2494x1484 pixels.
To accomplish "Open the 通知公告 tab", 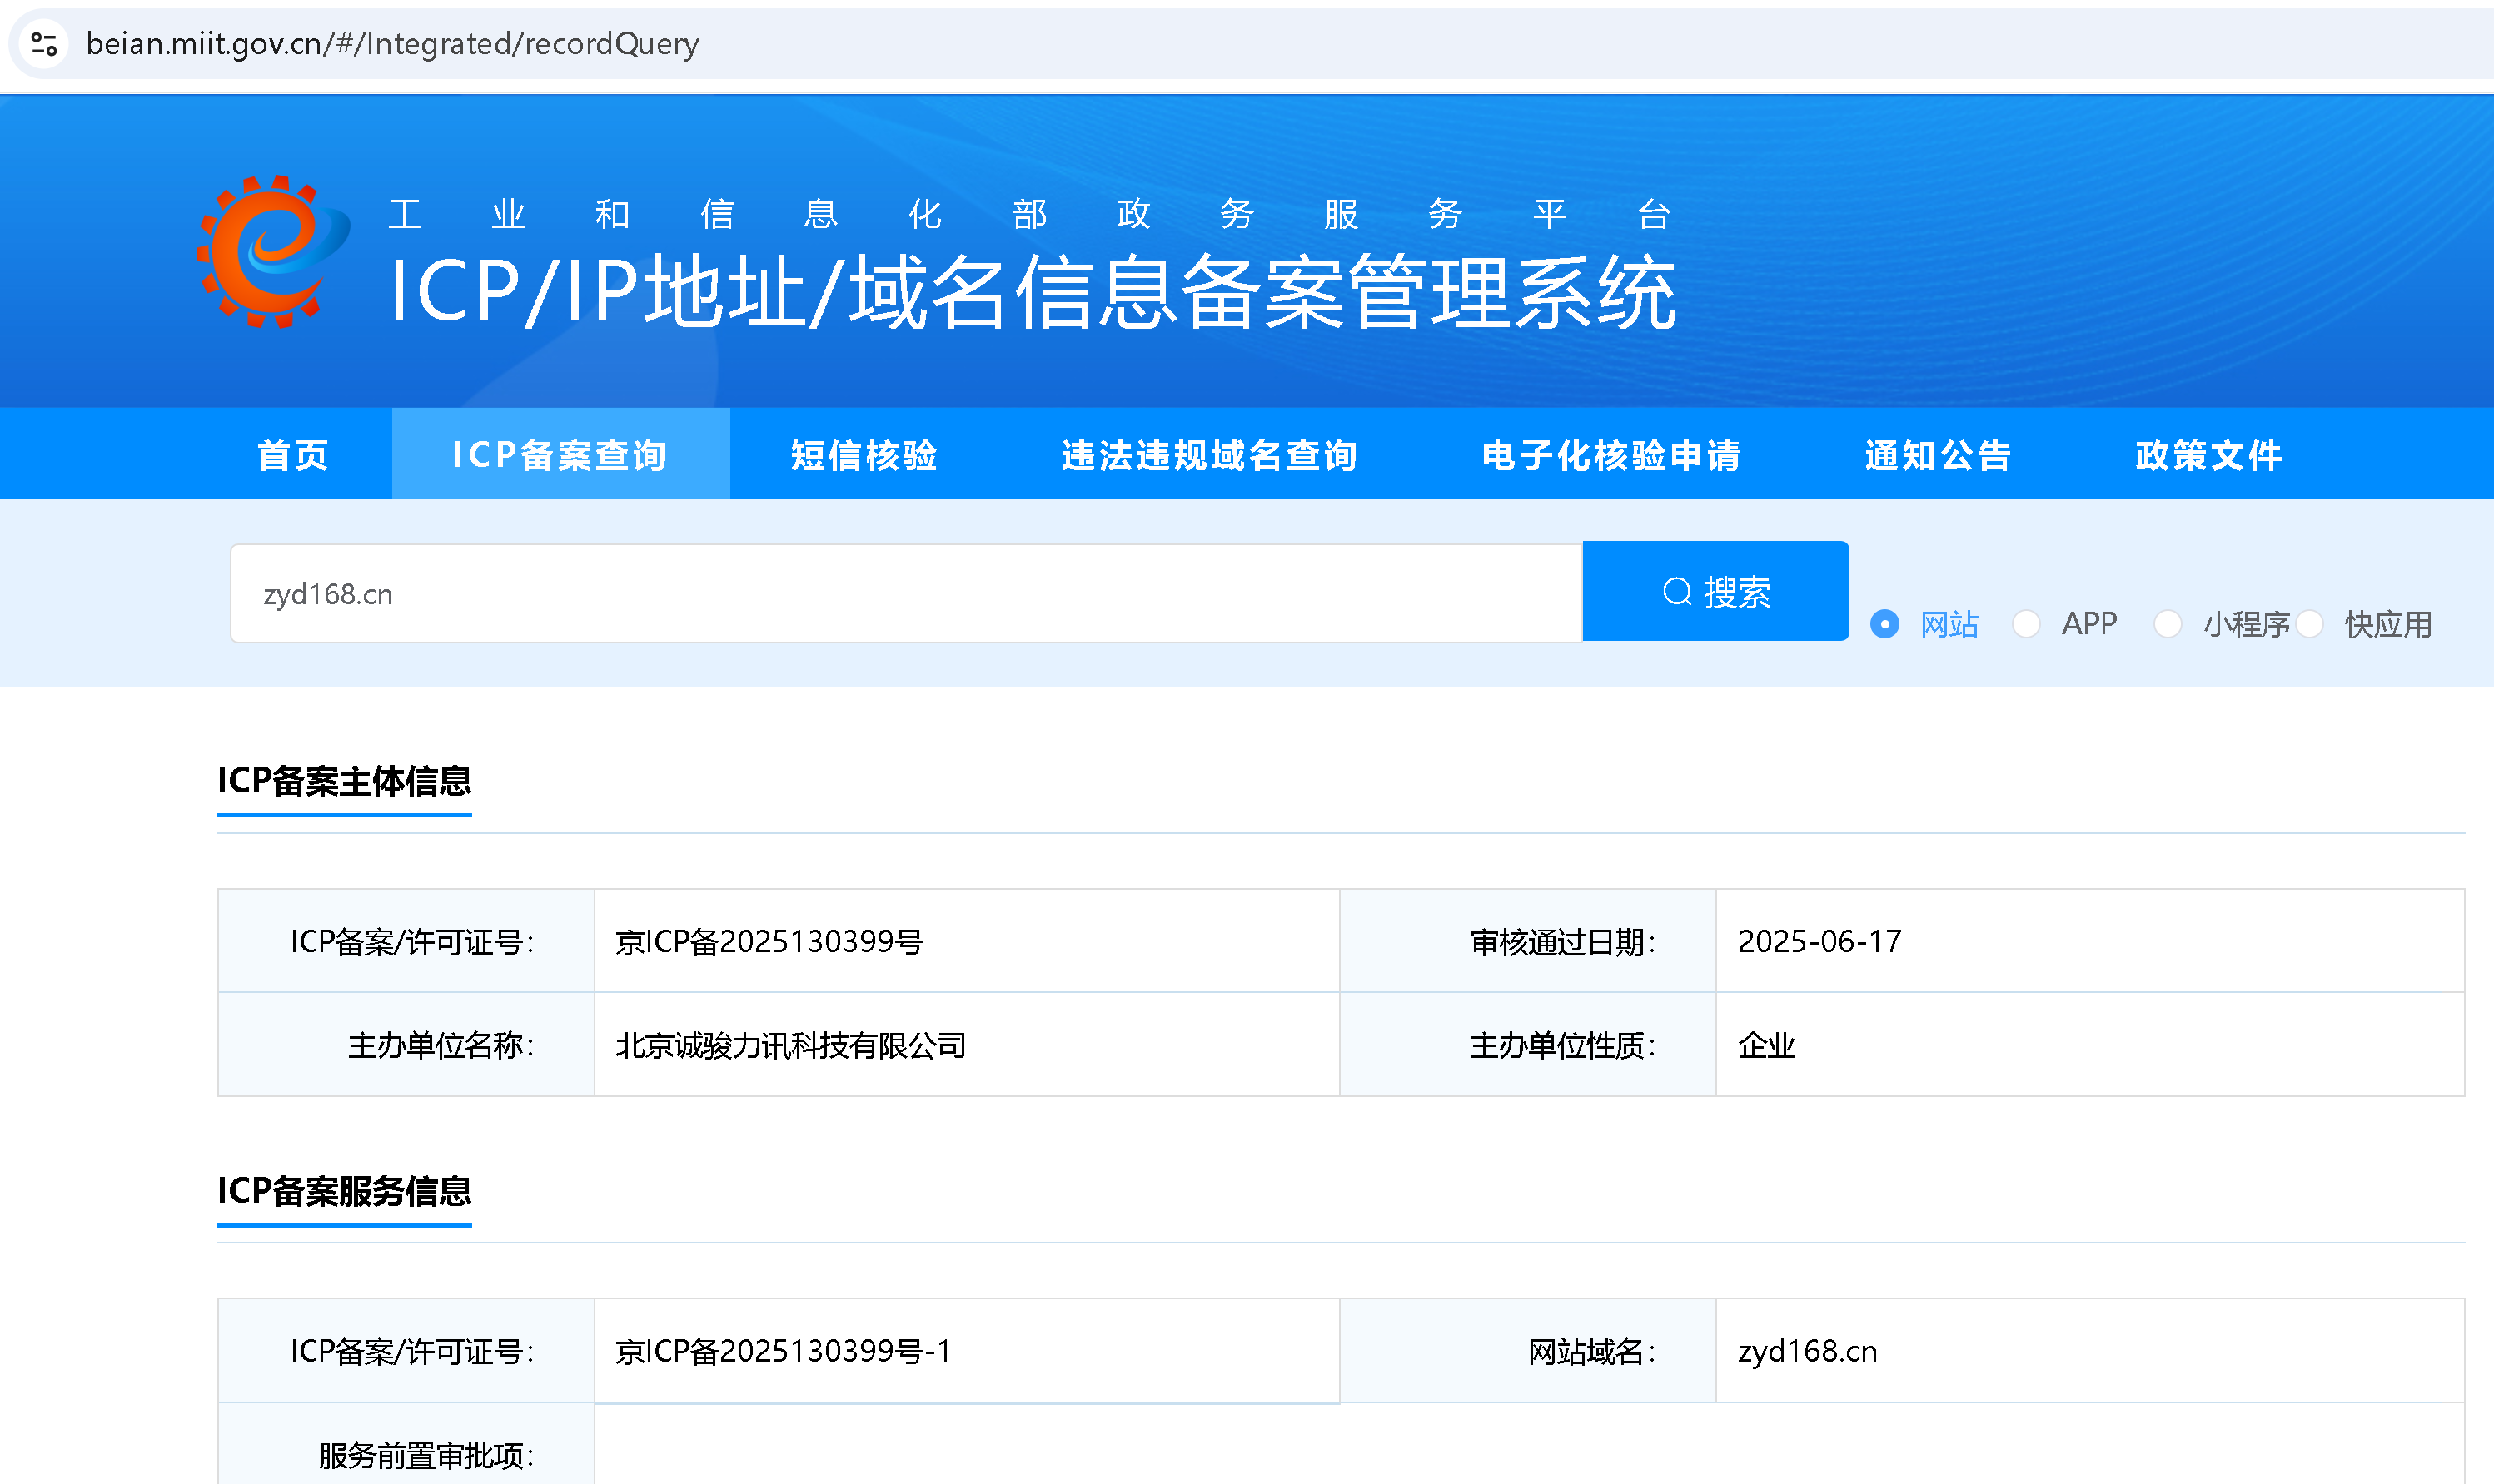I will pyautogui.click(x=1938, y=455).
